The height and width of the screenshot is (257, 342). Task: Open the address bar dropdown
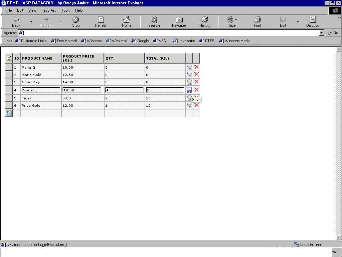point(322,33)
